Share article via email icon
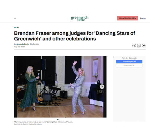This screenshot has width=150, height=140. pos(144,46)
